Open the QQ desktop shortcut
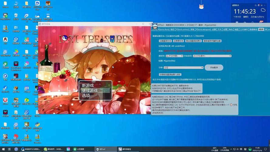Image resolution: width=270 pixels, height=152 pixels. tap(5, 41)
